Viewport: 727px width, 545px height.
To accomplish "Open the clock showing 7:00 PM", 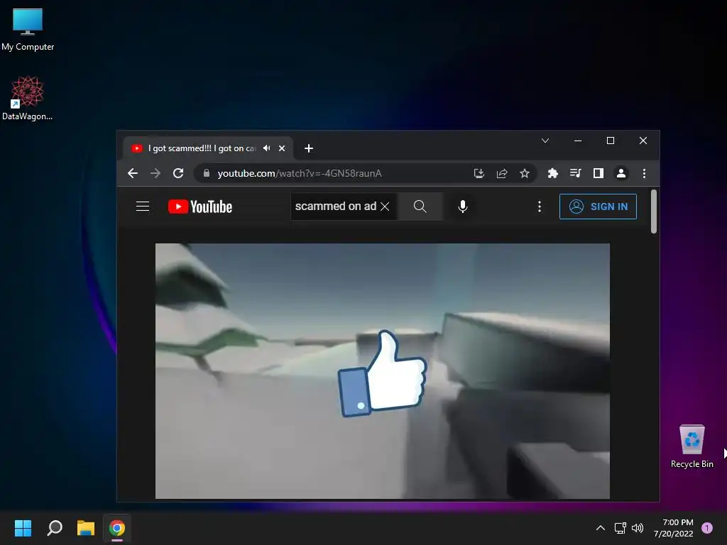I will (674, 528).
